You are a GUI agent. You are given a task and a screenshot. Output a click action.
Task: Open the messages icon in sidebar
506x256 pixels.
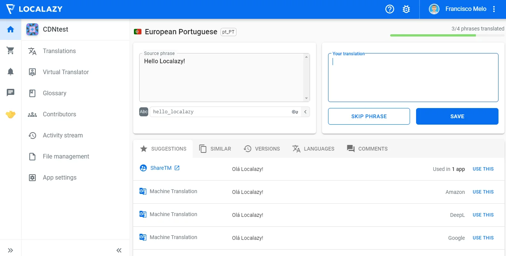11,93
